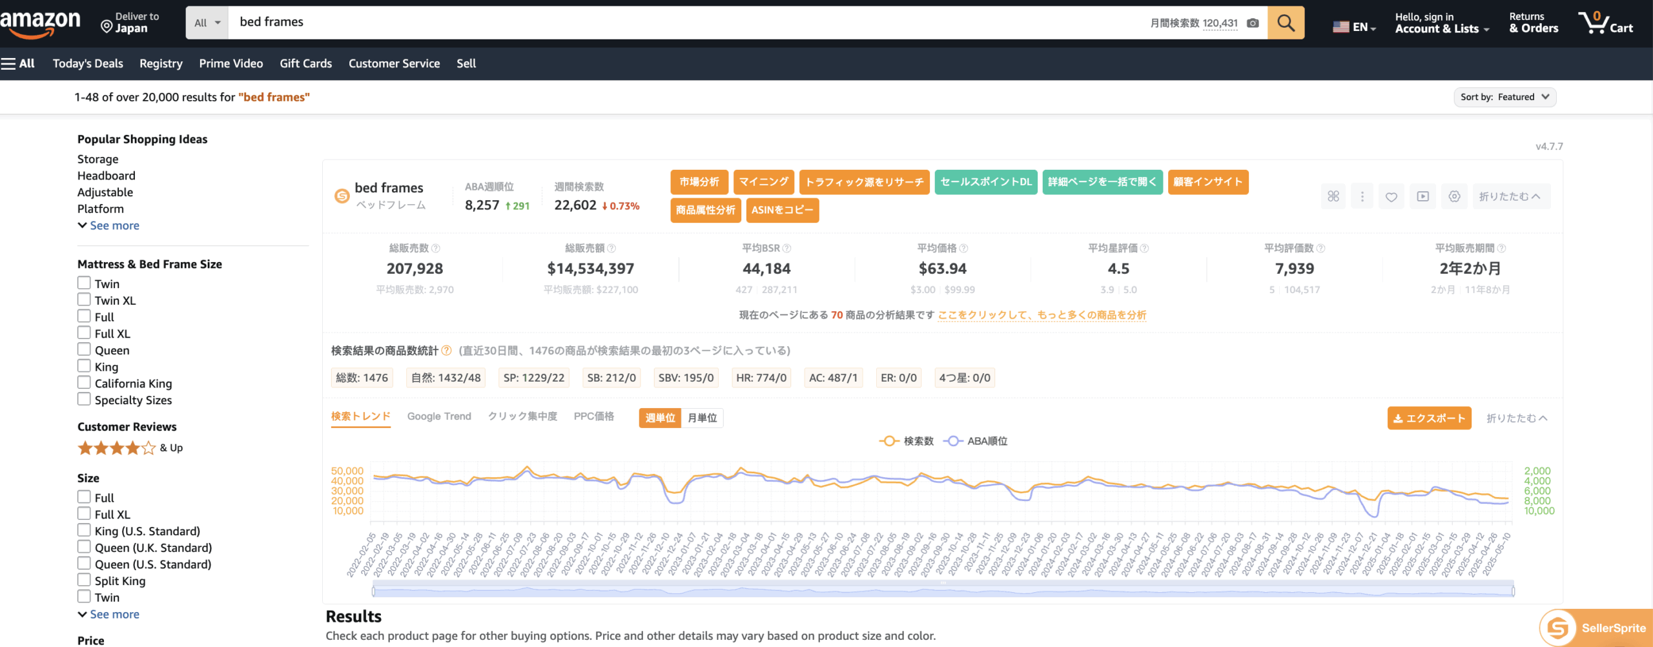Open the Account & Lists dropdown
This screenshot has width=1653, height=647.
tap(1442, 23)
